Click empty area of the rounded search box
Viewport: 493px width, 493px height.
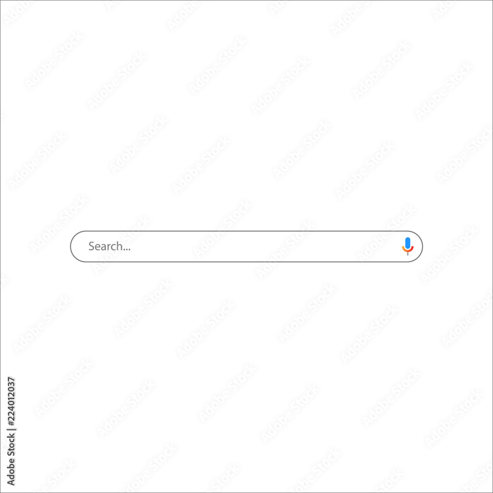(x=251, y=246)
